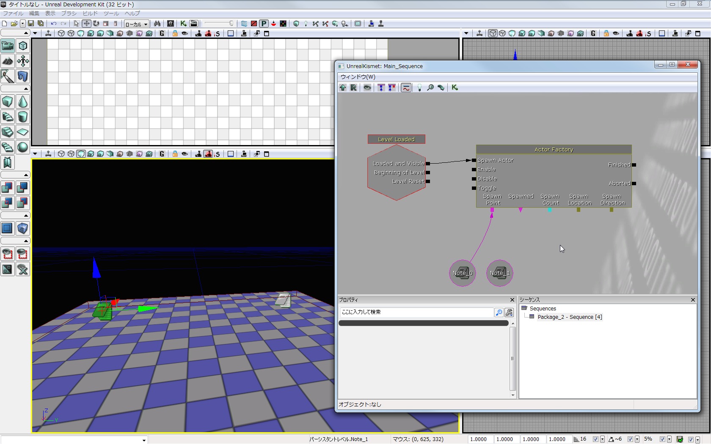Toggle the grid snap 16 checkbox
The image size is (711, 444).
tap(595, 439)
